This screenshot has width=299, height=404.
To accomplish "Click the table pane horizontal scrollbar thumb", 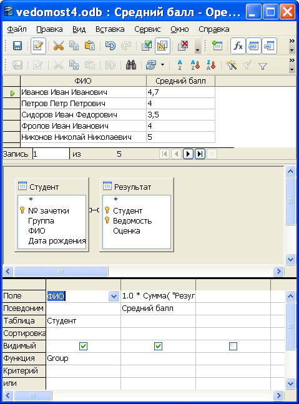I will point(61,271).
